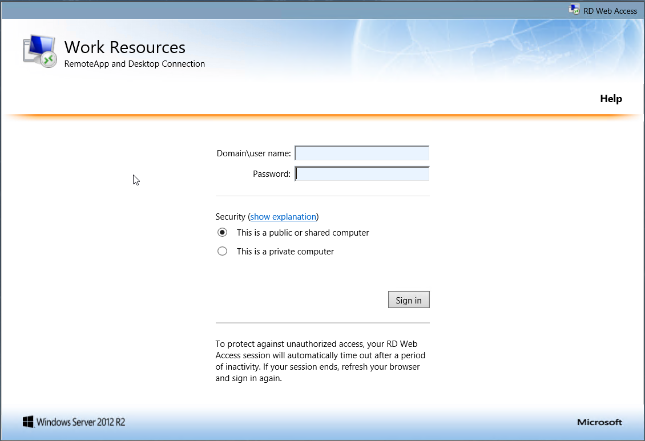Select the private computer radio button
Viewport: 645px width, 441px height.
tap(223, 252)
